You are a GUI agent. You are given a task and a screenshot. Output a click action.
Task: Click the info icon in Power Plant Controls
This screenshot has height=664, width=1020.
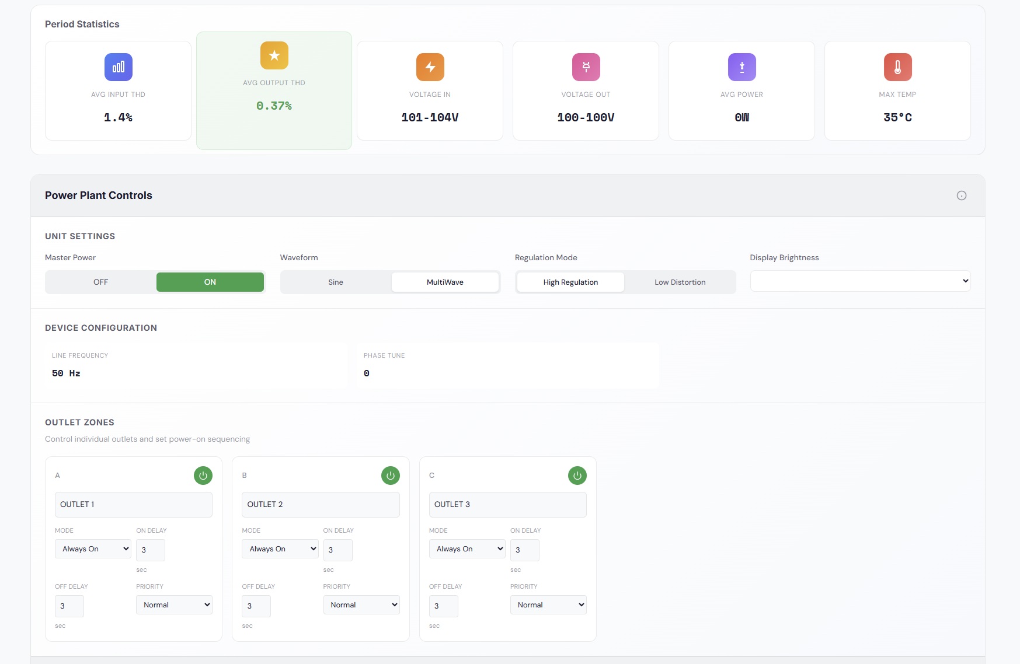tap(961, 195)
